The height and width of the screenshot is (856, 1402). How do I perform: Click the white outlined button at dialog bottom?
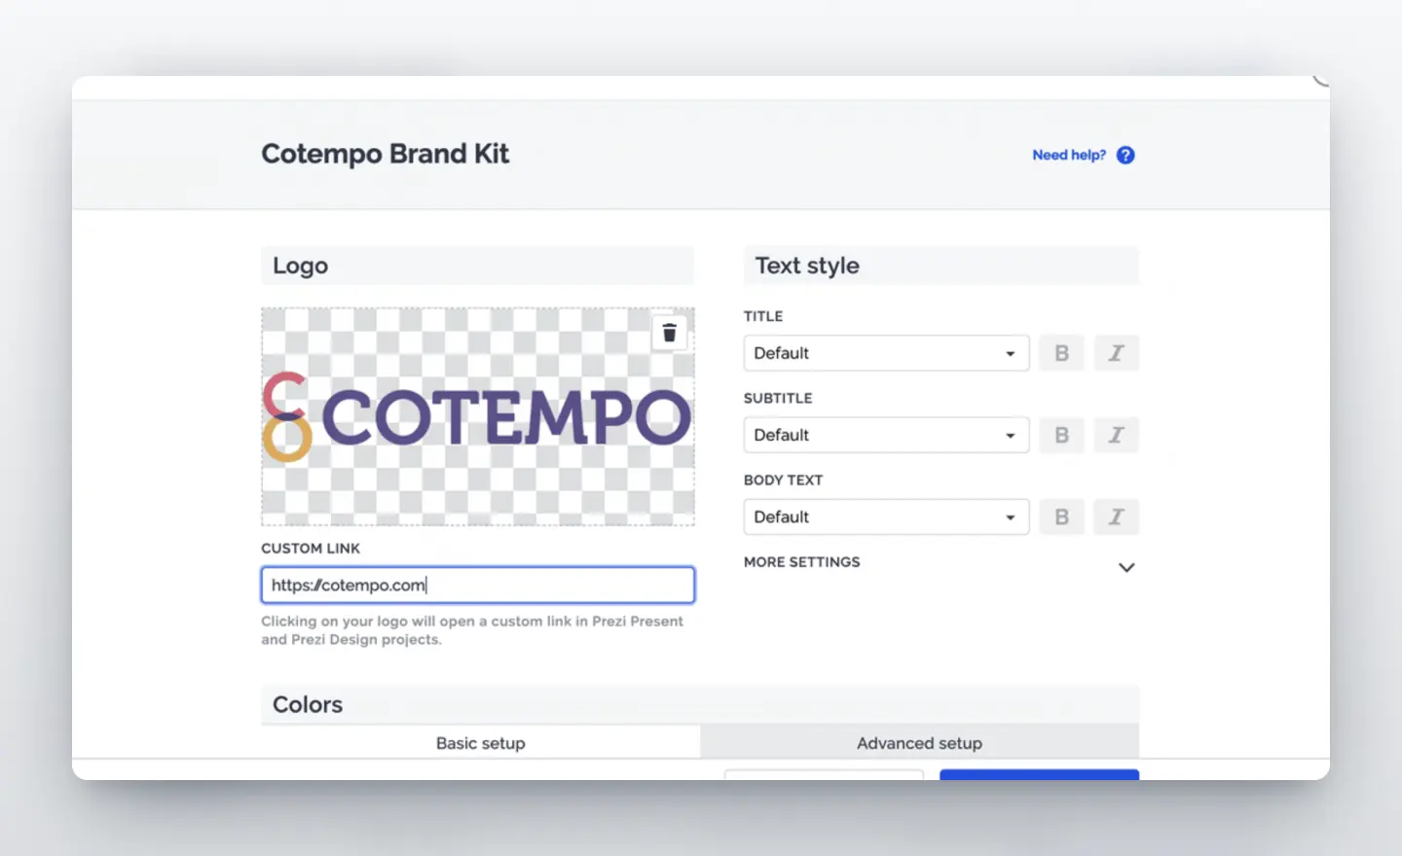pyautogui.click(x=824, y=774)
